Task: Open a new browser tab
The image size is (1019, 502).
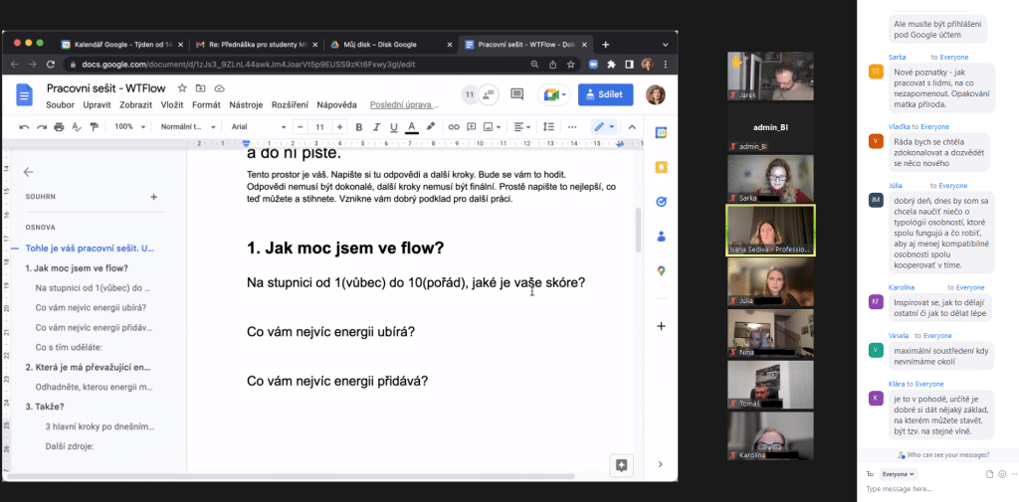Action: coord(606,45)
